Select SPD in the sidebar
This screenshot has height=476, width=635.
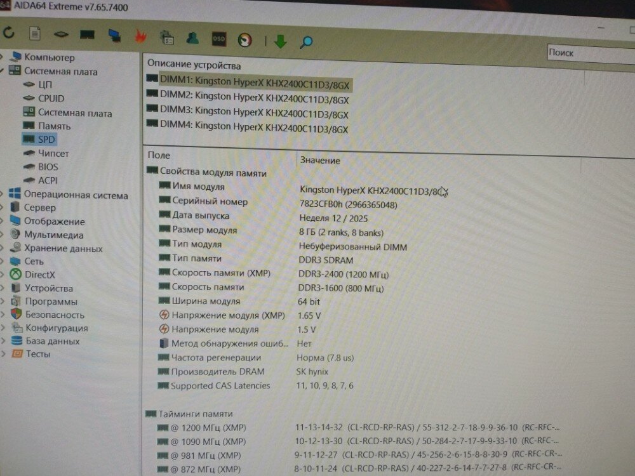(x=46, y=140)
